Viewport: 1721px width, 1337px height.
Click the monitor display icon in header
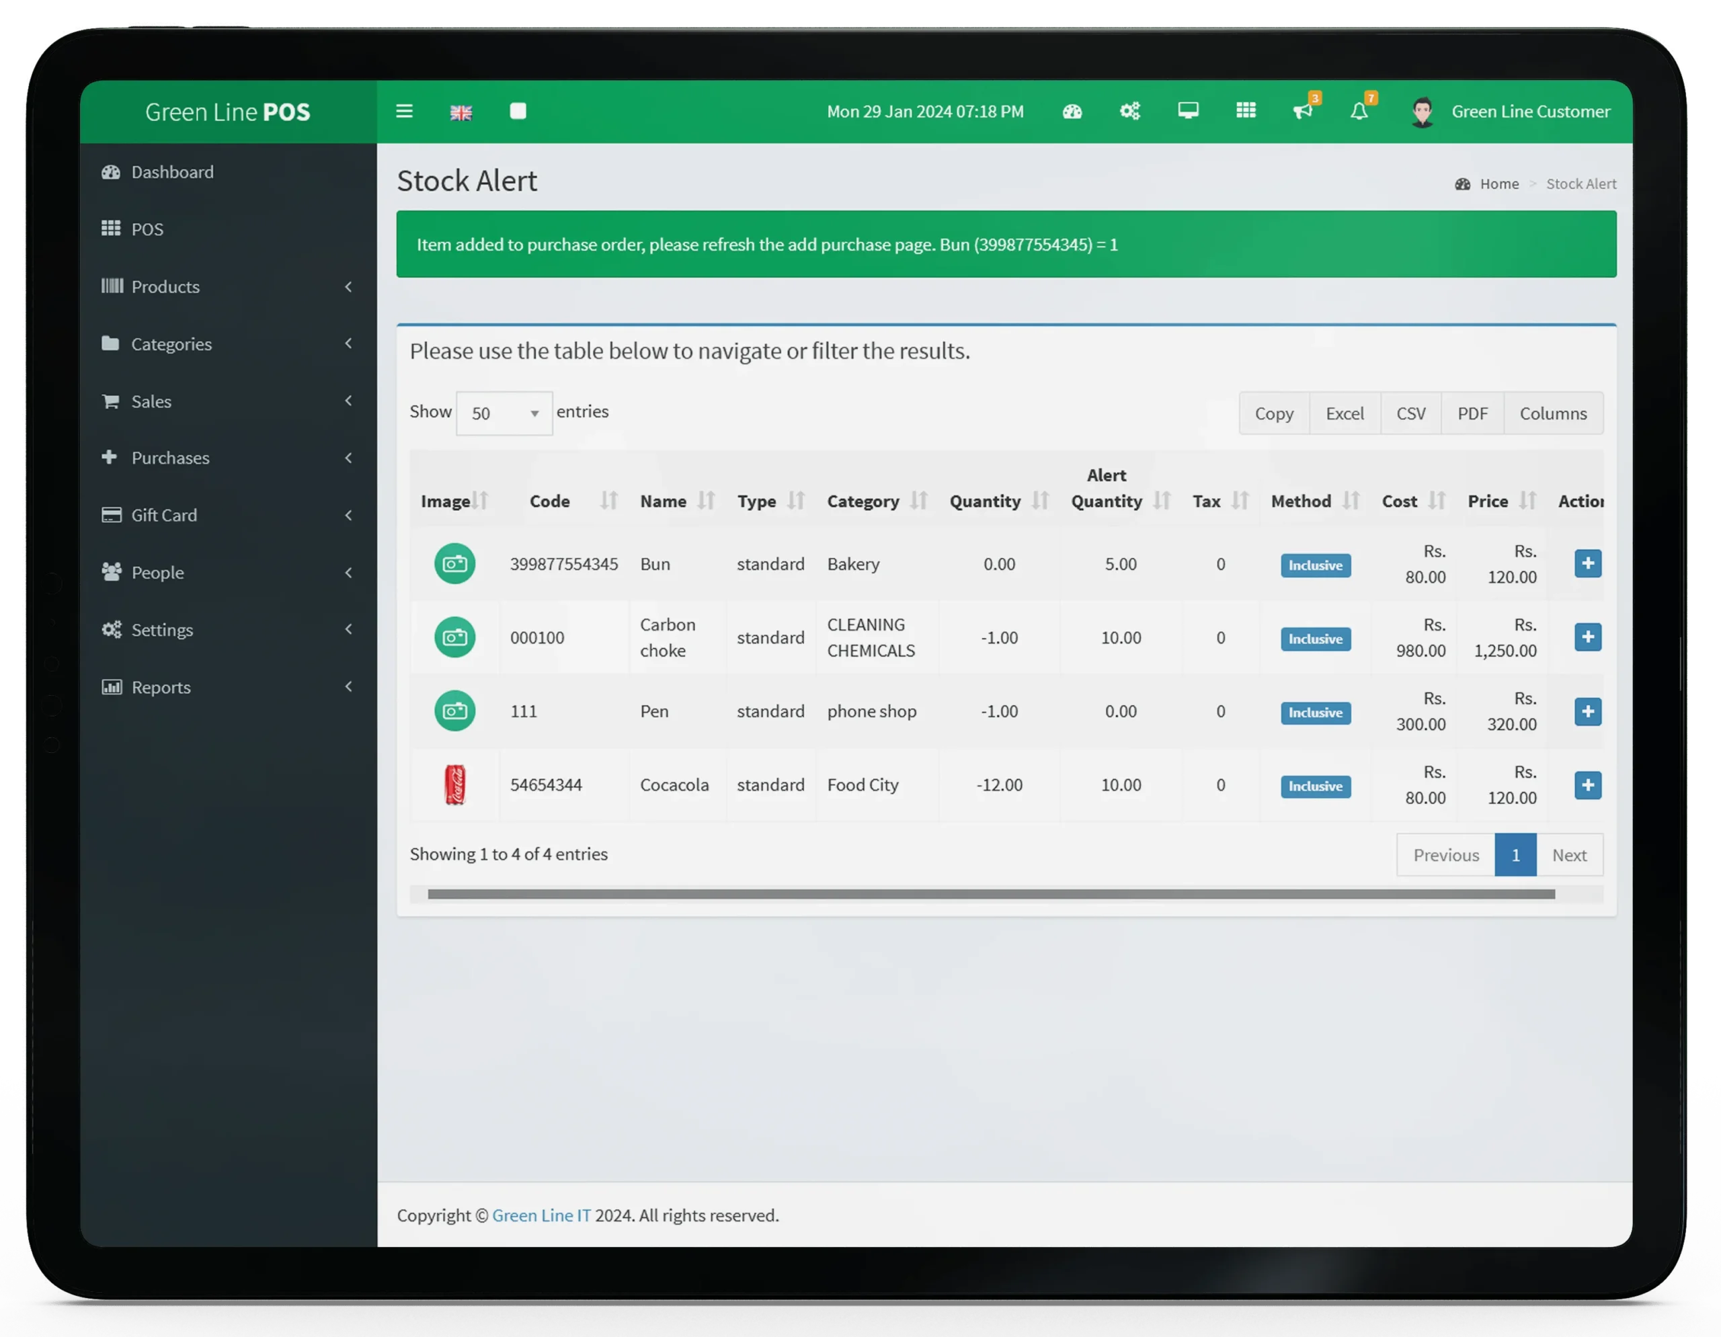(1187, 111)
